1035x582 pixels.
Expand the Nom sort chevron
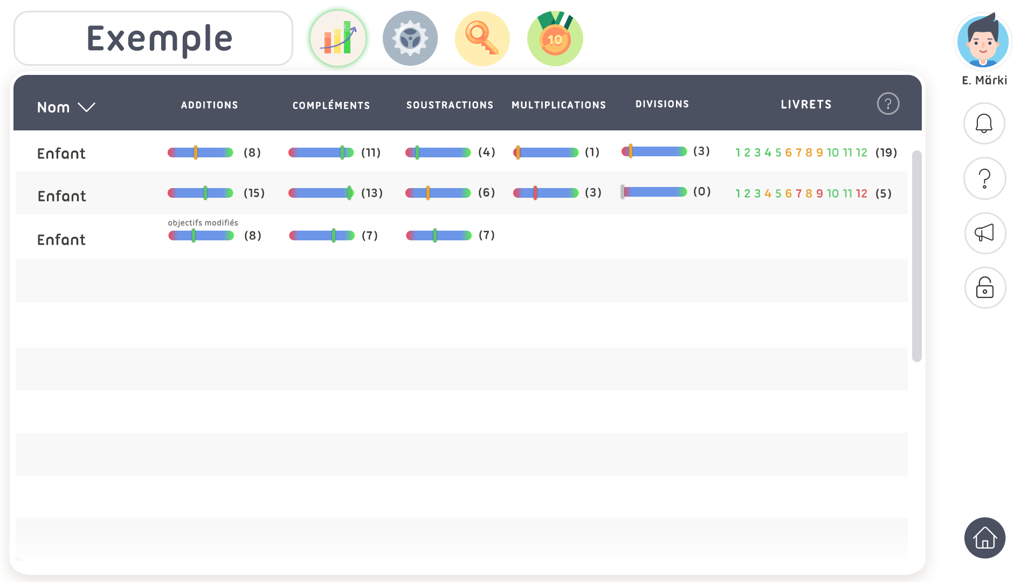click(x=86, y=107)
